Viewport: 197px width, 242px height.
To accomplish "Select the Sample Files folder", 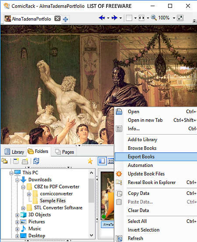I will click(53, 201).
